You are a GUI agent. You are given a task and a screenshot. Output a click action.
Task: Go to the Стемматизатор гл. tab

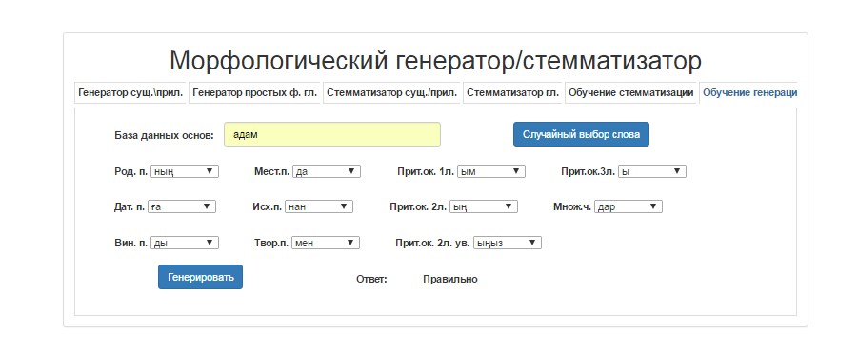click(512, 93)
